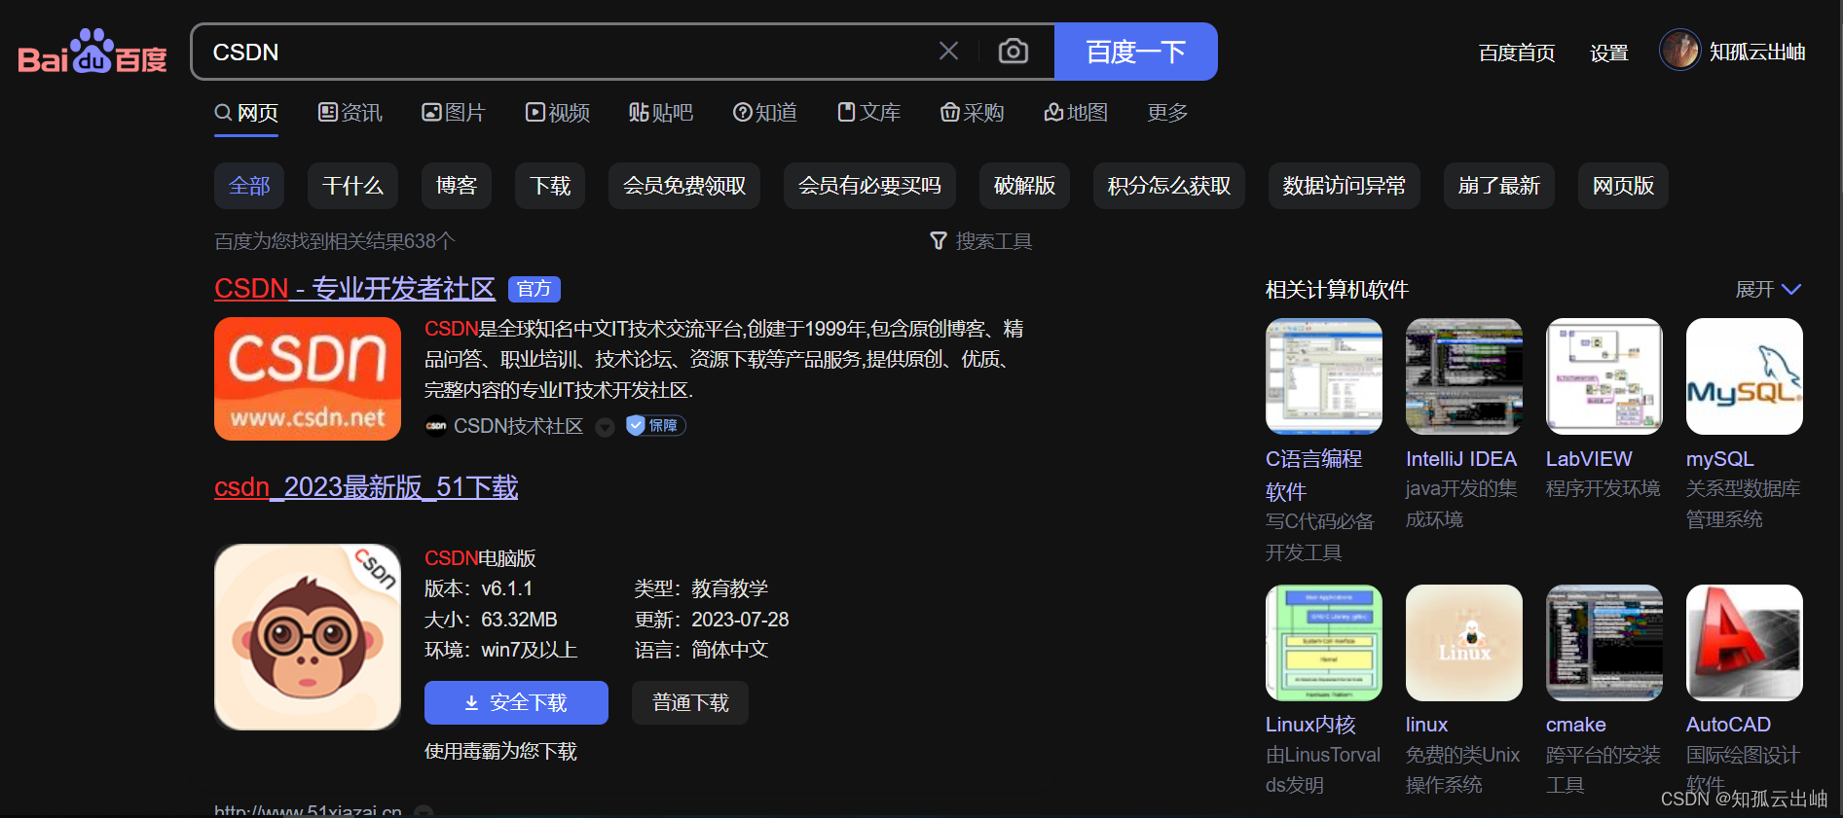The image size is (1843, 818).
Task: Click the Baidu logo
Action: [92, 53]
